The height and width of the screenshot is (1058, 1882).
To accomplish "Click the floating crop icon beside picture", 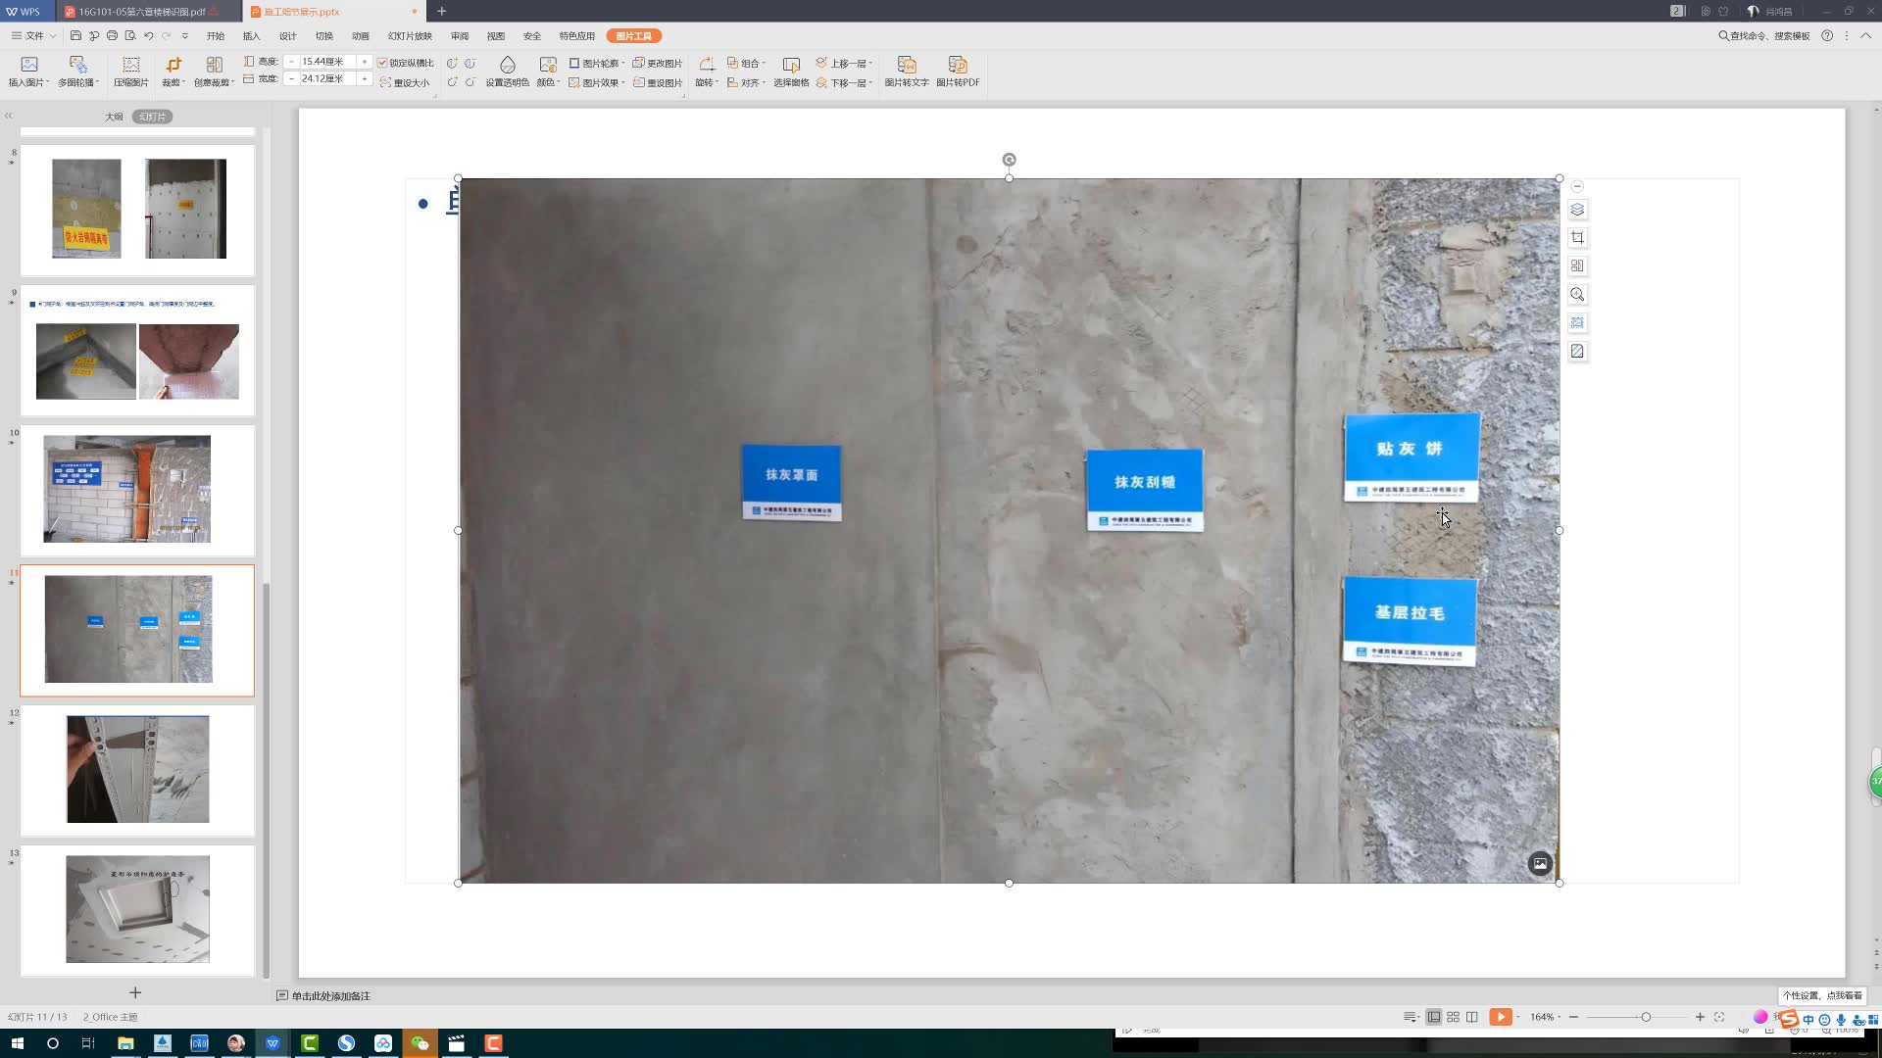I will pyautogui.click(x=1577, y=238).
